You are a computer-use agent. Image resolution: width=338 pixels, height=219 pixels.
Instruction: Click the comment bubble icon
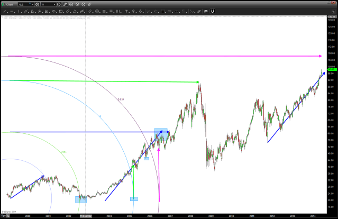coord(206,11)
